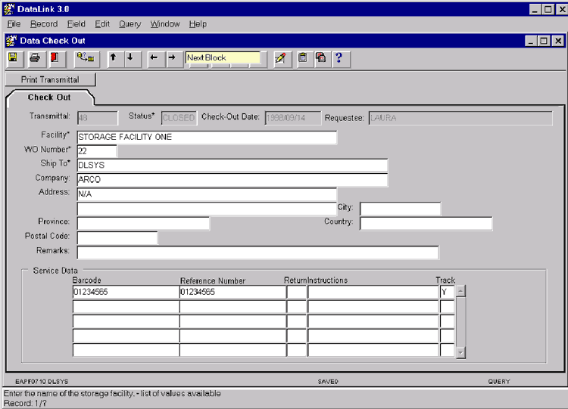Viewport: 568px width, 409px height.
Task: Click the Status field showing CLOSED
Action: point(179,118)
